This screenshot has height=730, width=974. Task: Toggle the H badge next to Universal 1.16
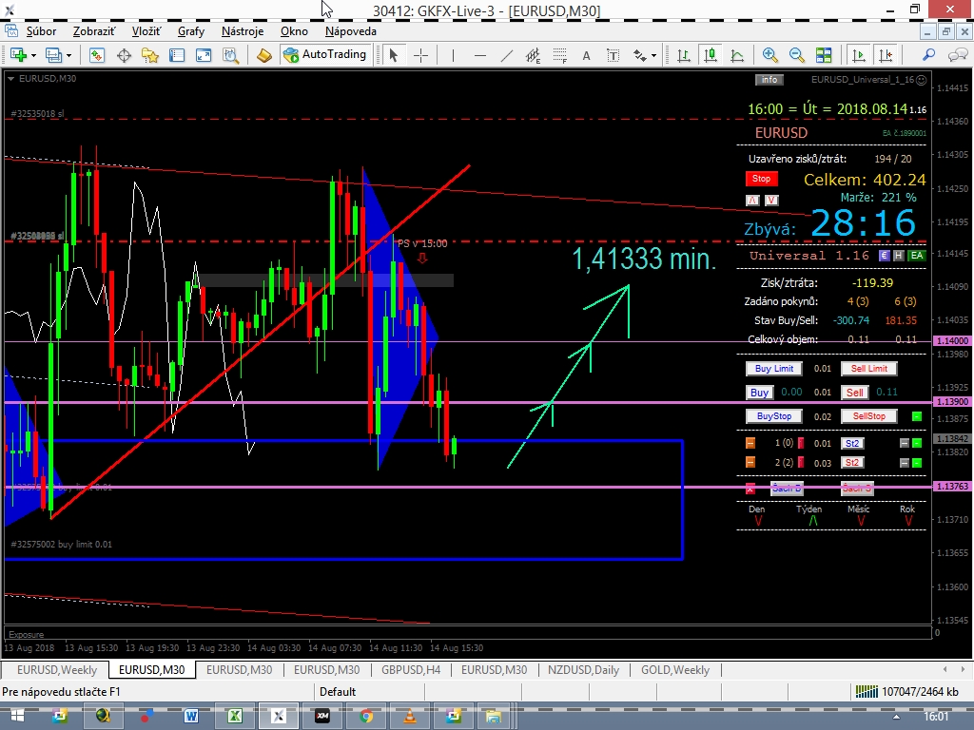[898, 255]
